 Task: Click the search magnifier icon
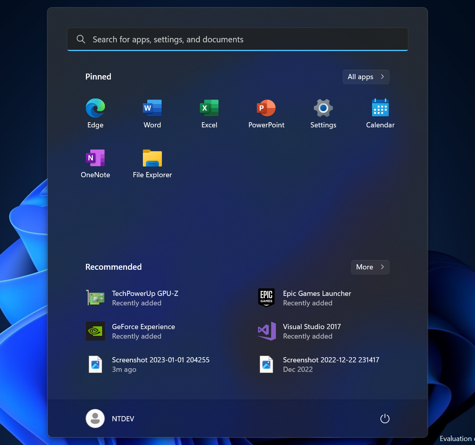pos(81,39)
